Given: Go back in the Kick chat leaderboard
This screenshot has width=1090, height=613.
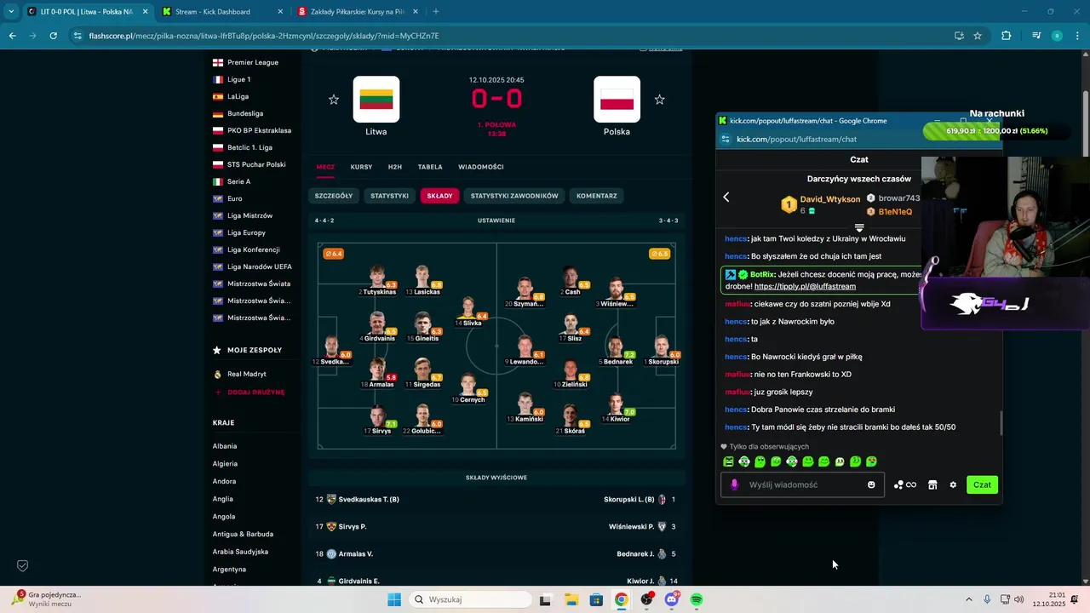Looking at the screenshot, I should [x=726, y=197].
